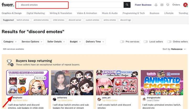The image size is (189, 109).
Task: Open gig 'I will make animated emotes twitch'
Action: (x=162, y=106)
